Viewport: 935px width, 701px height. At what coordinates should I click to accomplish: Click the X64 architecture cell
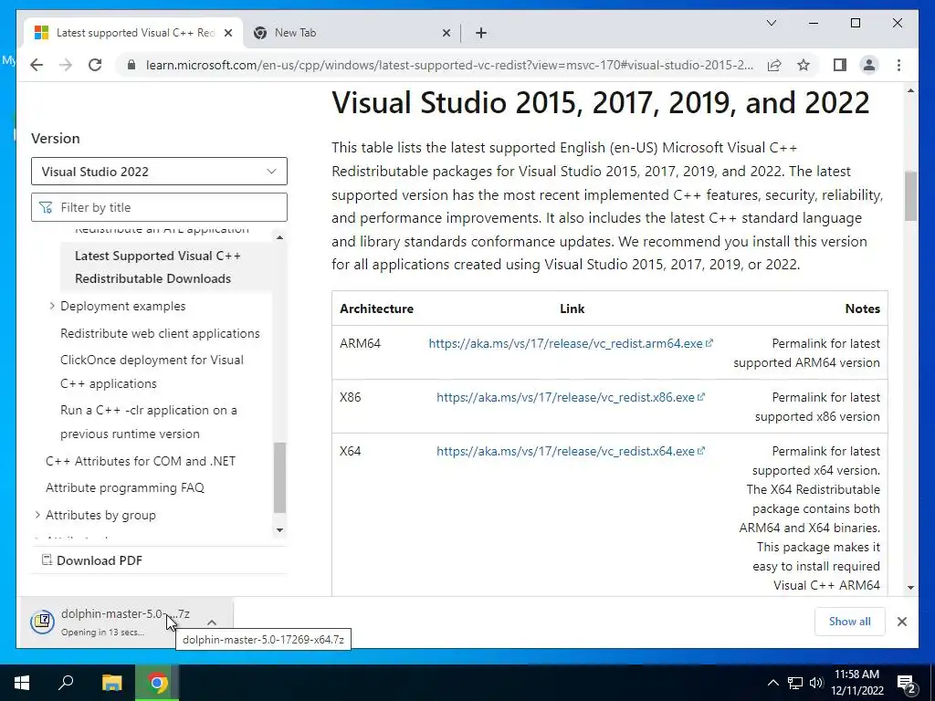point(350,451)
